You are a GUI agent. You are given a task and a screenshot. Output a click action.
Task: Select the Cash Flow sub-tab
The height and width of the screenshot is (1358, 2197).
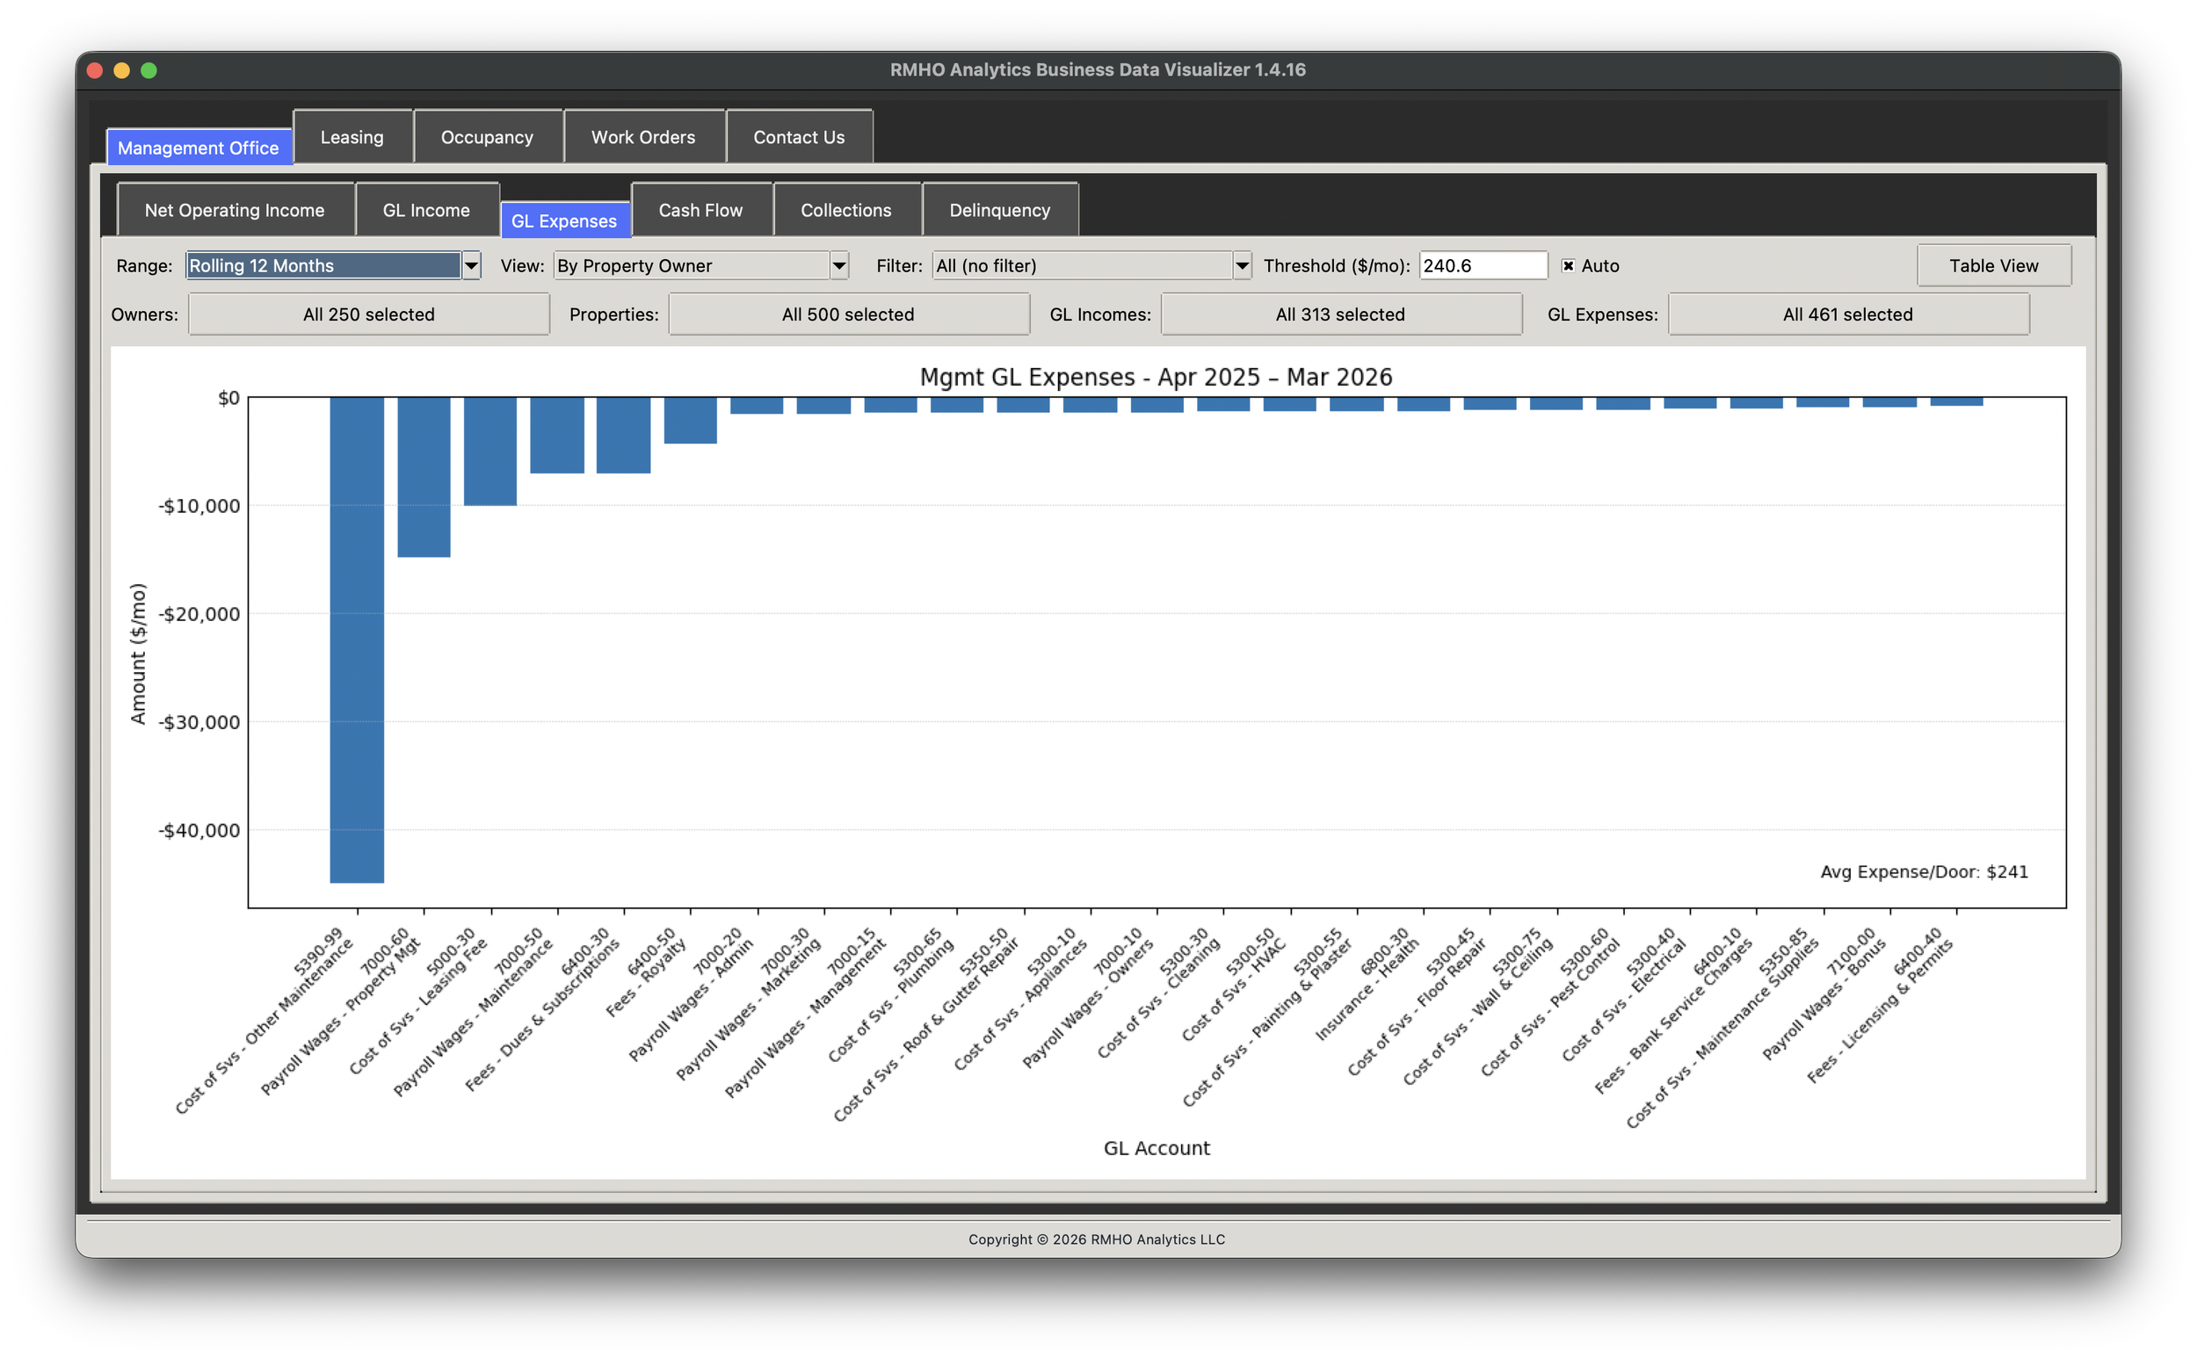pyautogui.click(x=701, y=210)
